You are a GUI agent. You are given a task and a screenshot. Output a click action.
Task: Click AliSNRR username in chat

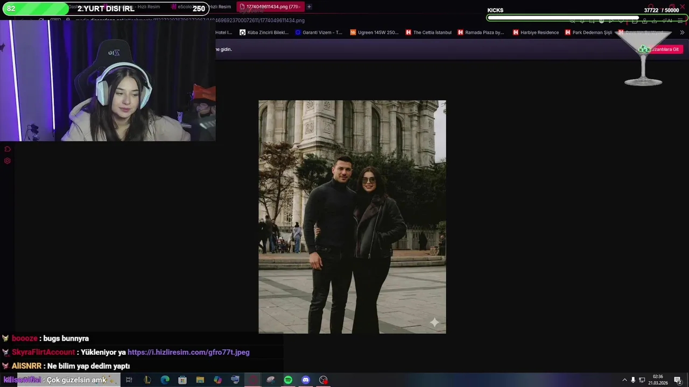coord(26,366)
